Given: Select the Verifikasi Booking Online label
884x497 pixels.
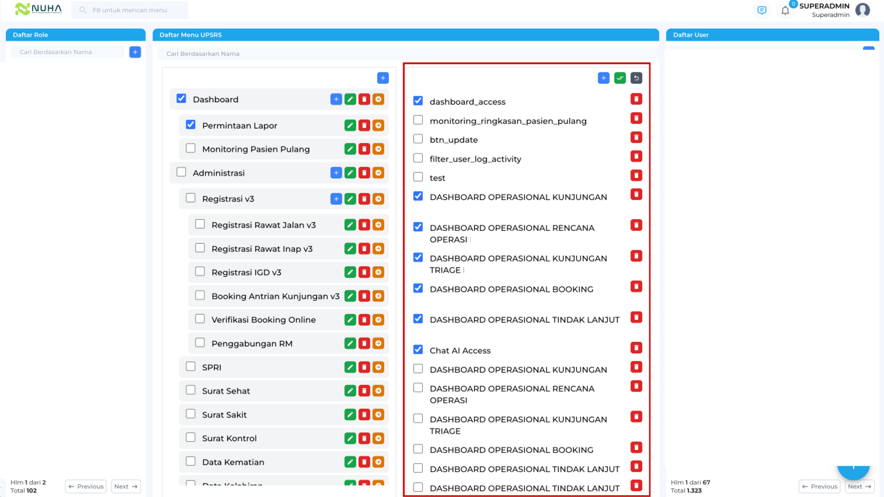Looking at the screenshot, I should point(264,320).
